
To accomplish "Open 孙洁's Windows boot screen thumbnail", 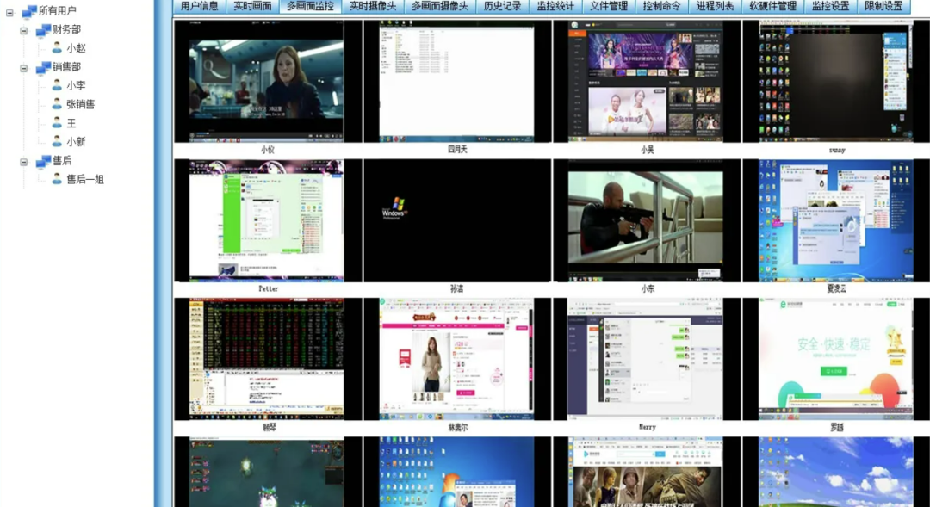I will point(456,220).
